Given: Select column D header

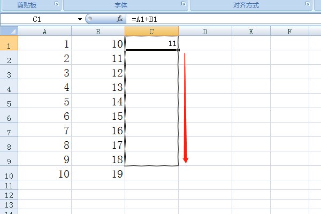Looking at the screenshot, I should [x=205, y=32].
